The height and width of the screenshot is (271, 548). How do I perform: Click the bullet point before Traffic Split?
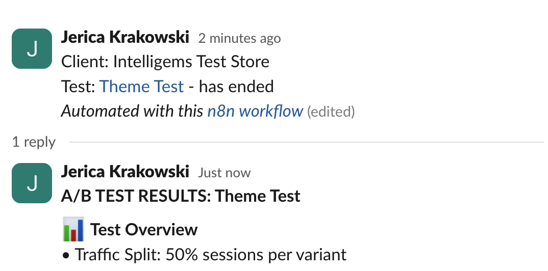(x=66, y=255)
